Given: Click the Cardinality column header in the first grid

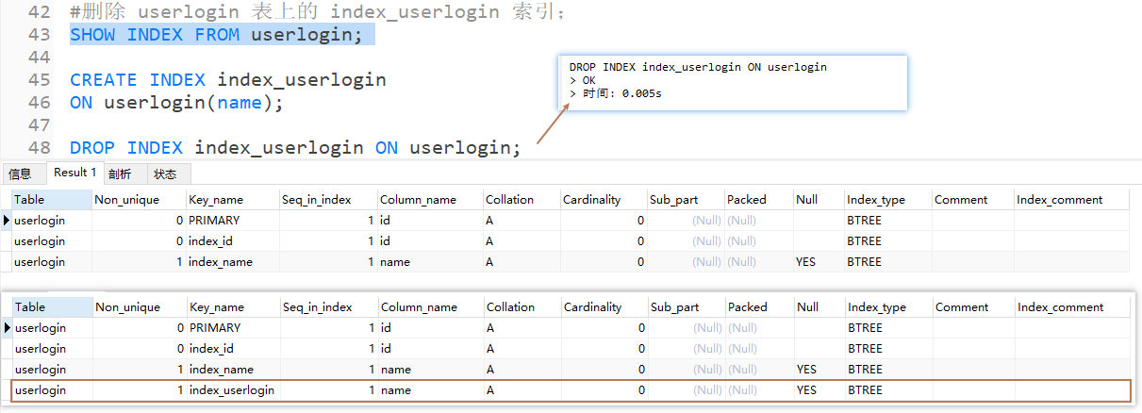Looking at the screenshot, I should point(591,200).
